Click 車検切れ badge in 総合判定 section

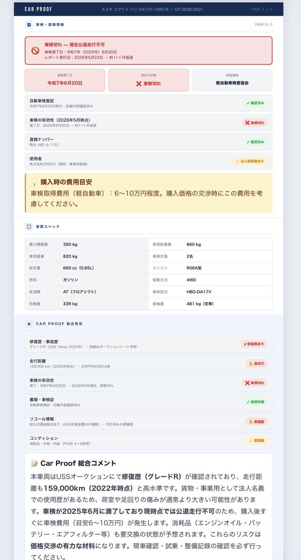point(255,383)
